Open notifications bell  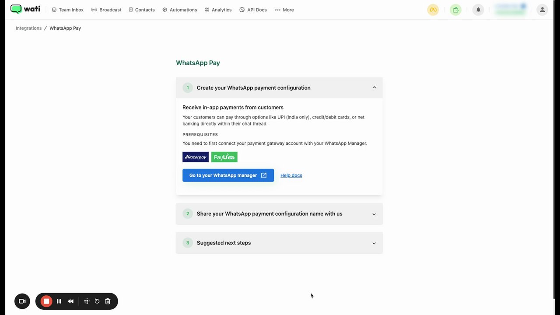(x=478, y=10)
